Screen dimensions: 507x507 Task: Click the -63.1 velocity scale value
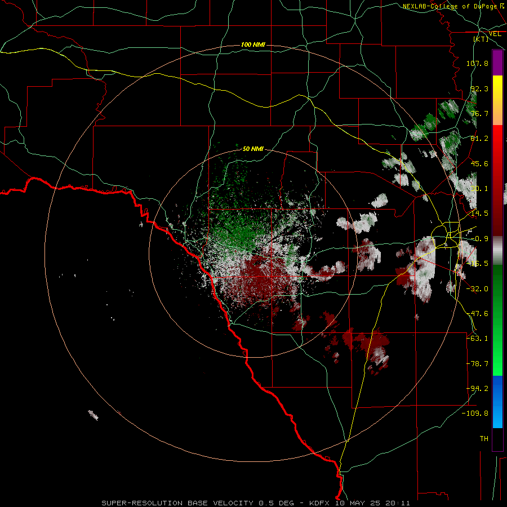477,339
